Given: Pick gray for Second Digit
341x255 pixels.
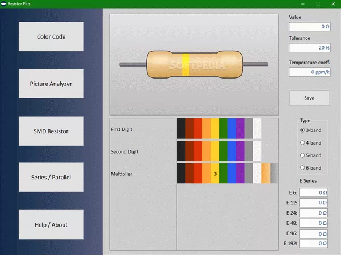Looking at the screenshot, I should point(249,151).
